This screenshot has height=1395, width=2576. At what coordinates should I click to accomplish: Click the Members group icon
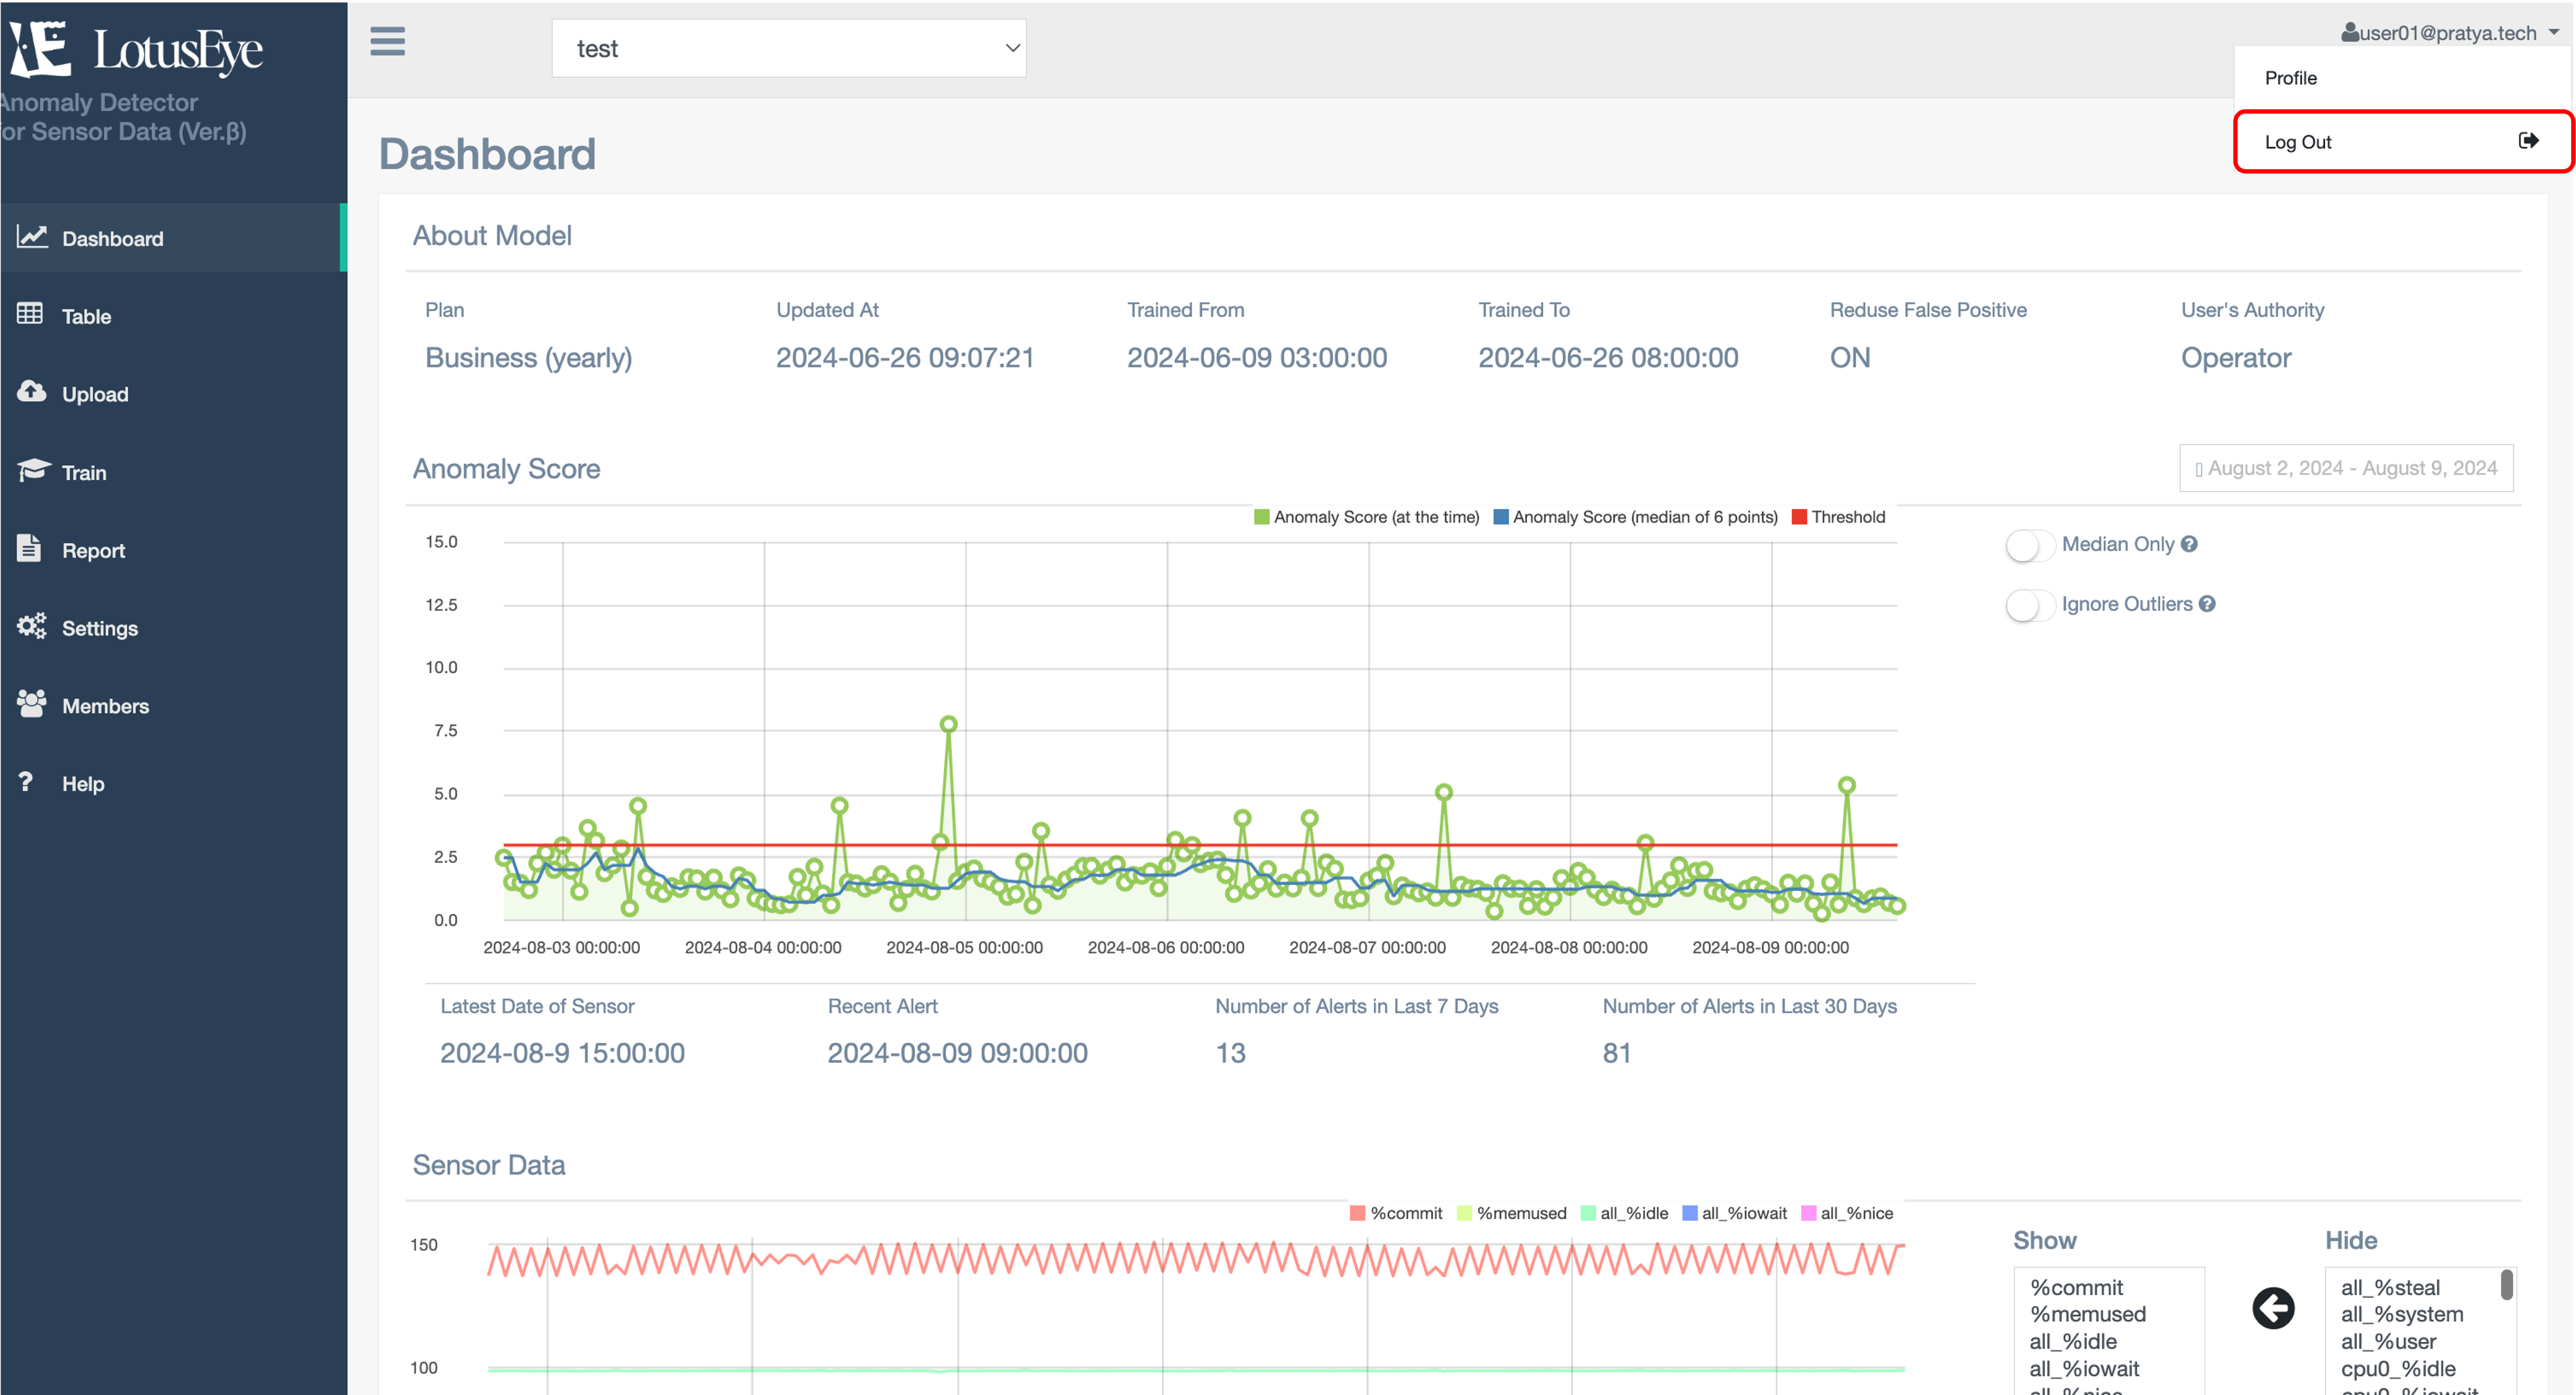coord(31,704)
